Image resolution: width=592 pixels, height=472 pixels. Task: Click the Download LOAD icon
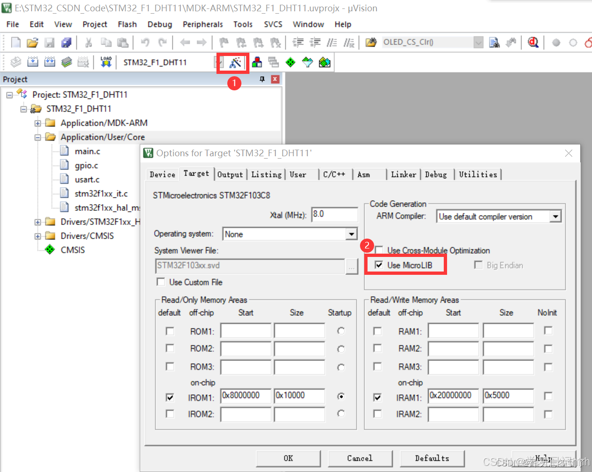point(106,62)
